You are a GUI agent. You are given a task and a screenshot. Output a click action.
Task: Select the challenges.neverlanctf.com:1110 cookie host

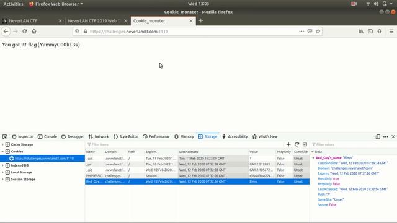(42, 159)
